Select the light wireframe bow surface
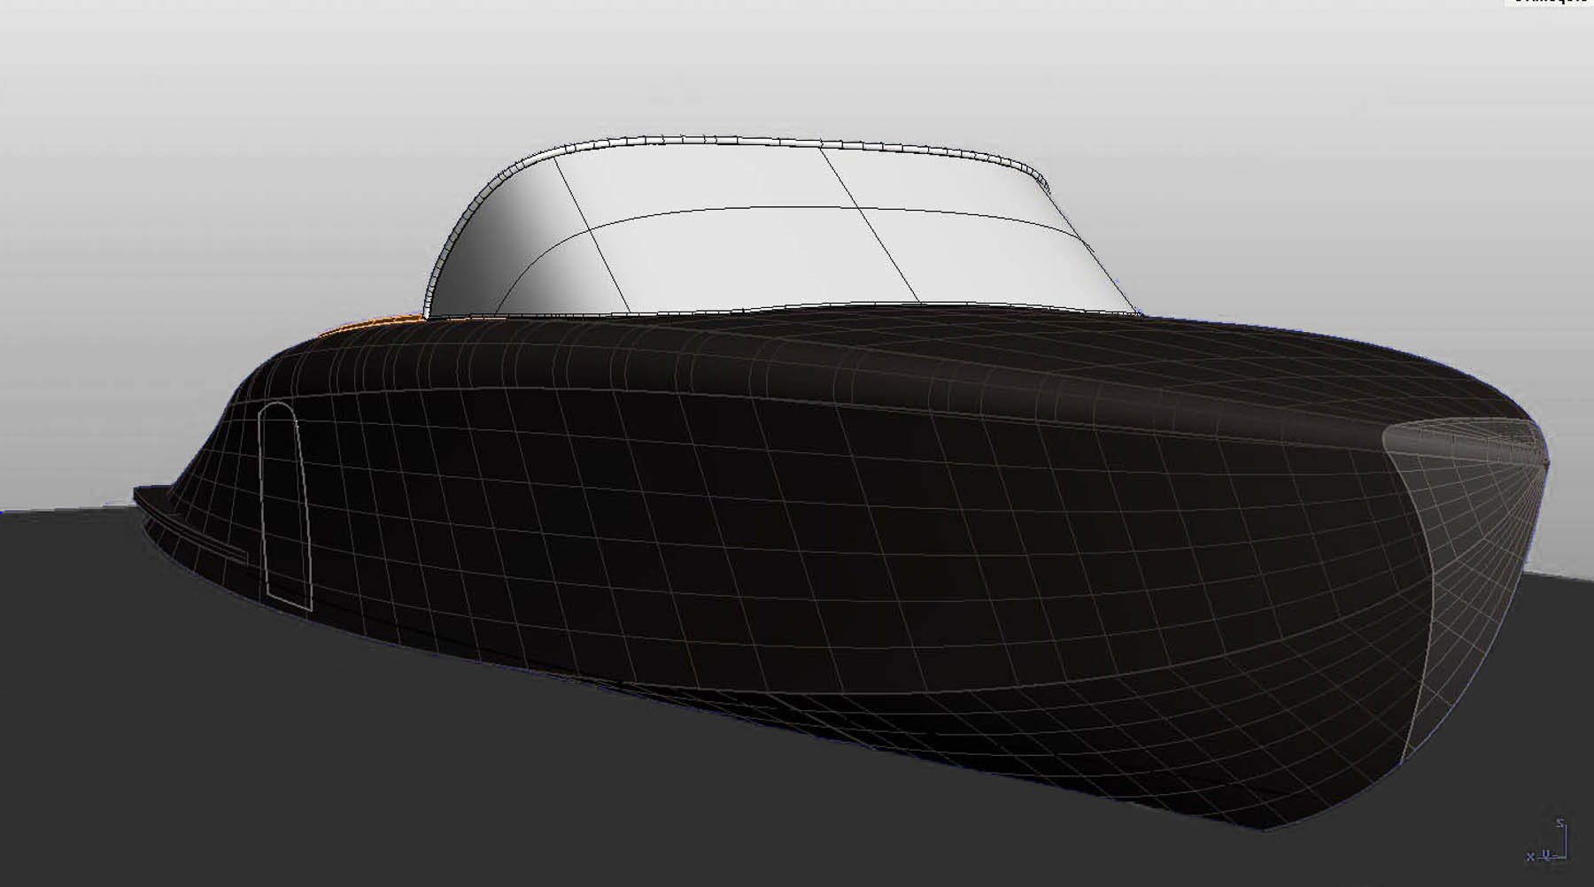Viewport: 1594px width, 887px height. [1470, 549]
